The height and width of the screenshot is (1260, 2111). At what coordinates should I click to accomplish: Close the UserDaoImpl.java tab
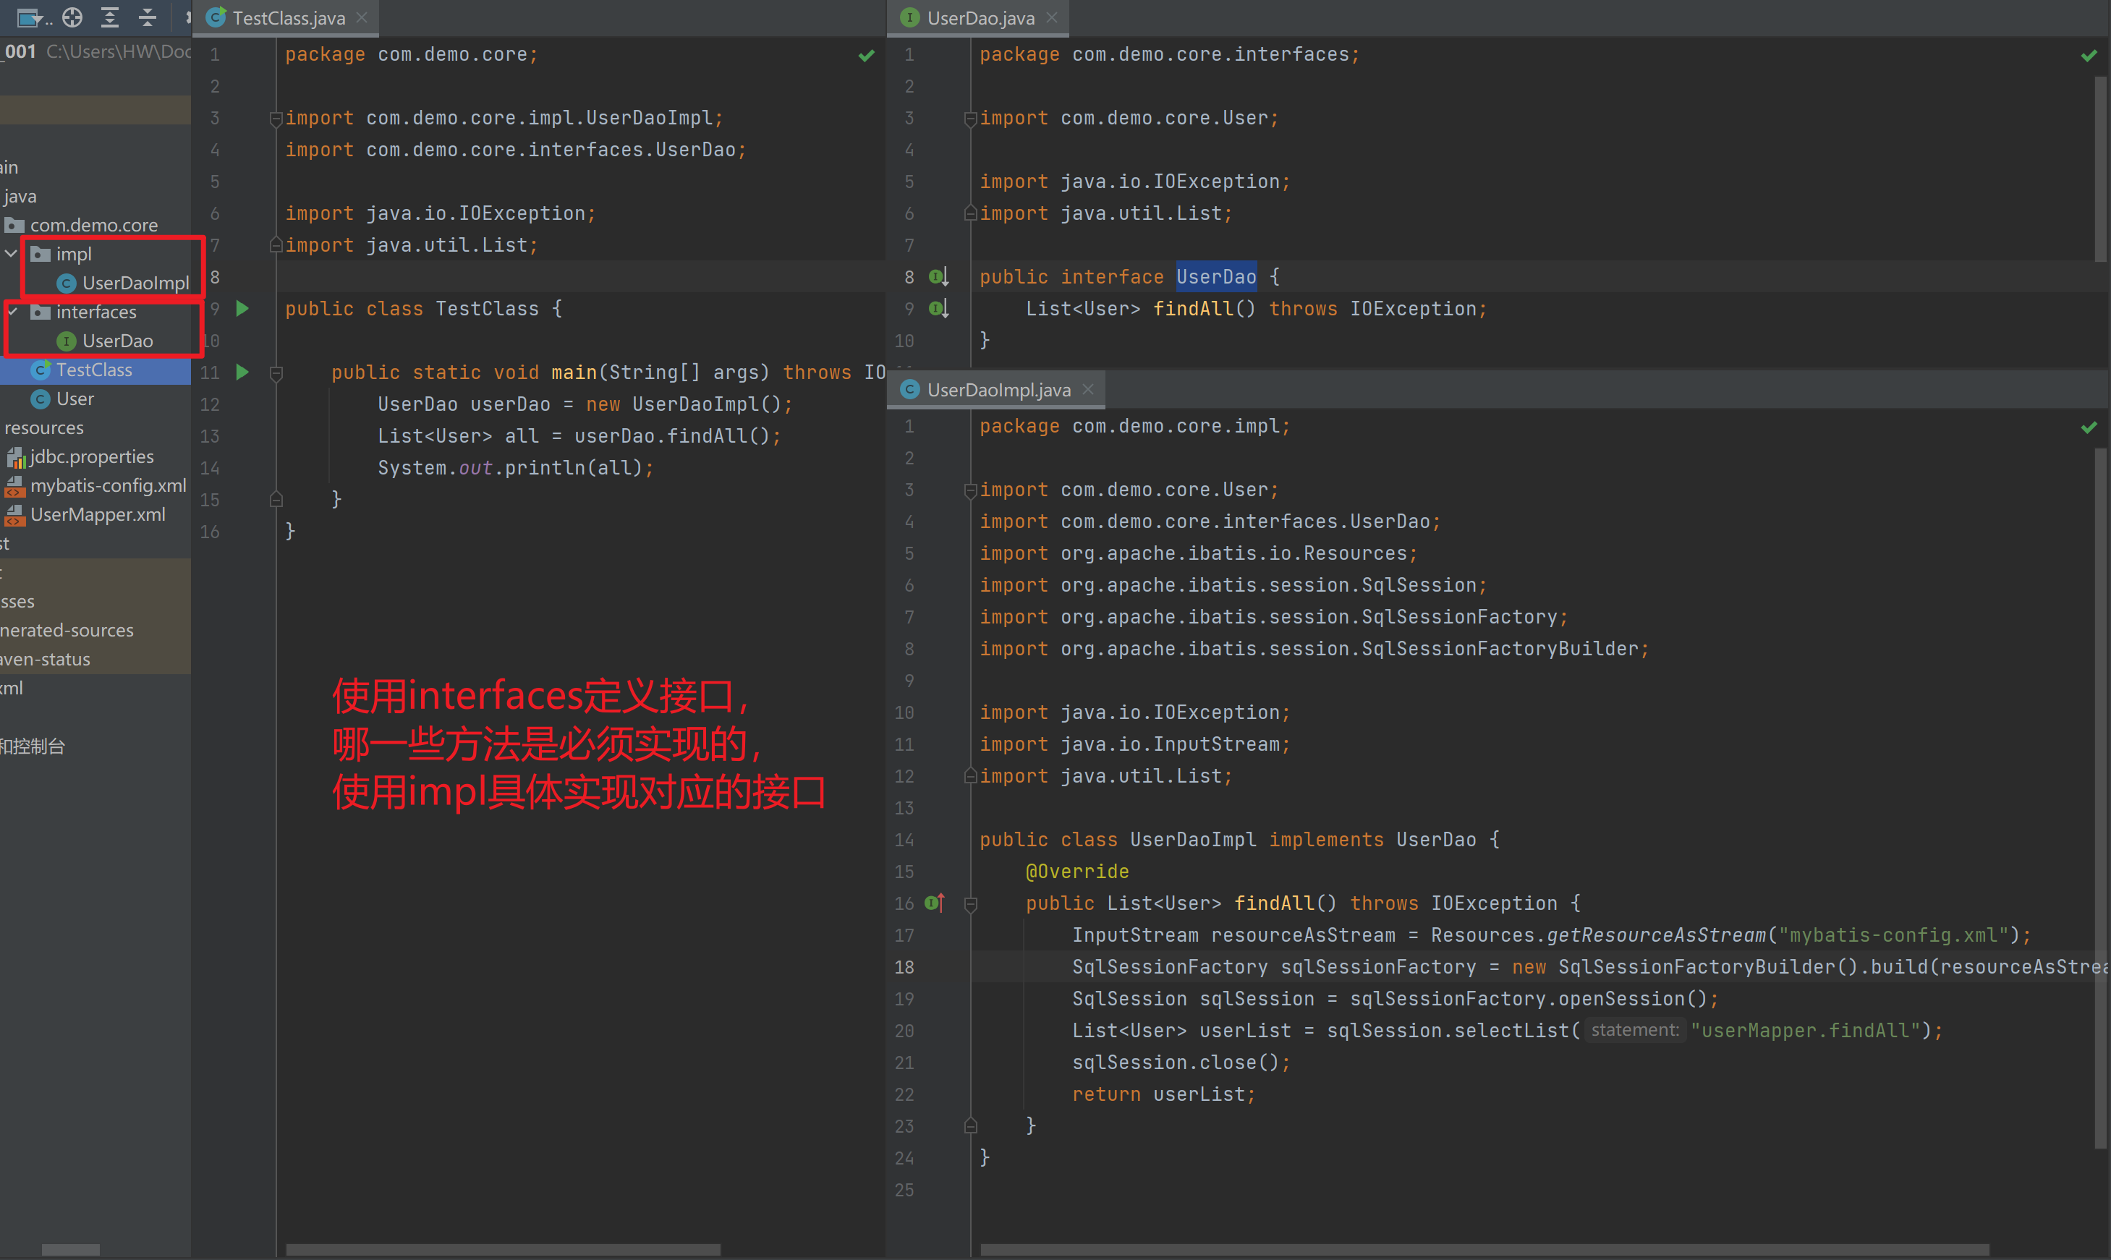pyautogui.click(x=1088, y=390)
